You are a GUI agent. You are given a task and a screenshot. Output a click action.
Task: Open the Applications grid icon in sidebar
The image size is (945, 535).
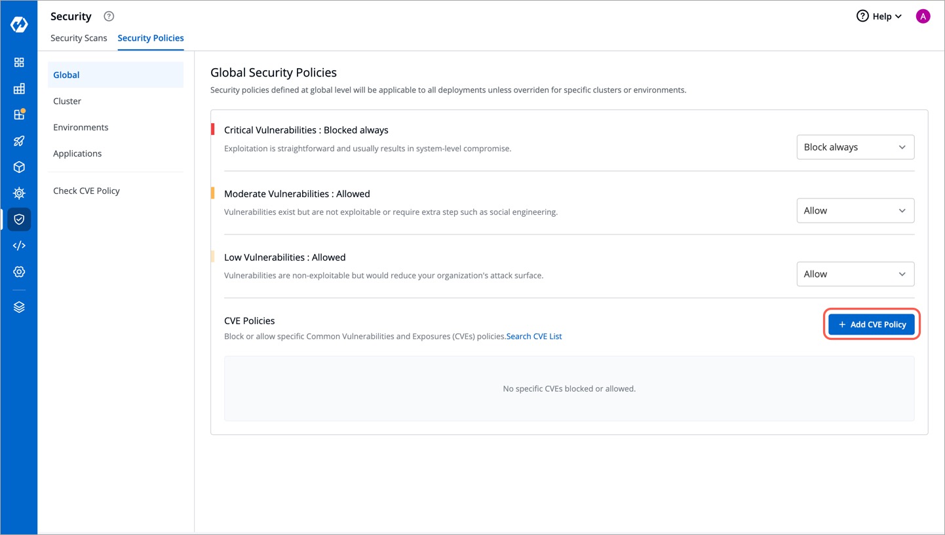click(19, 62)
